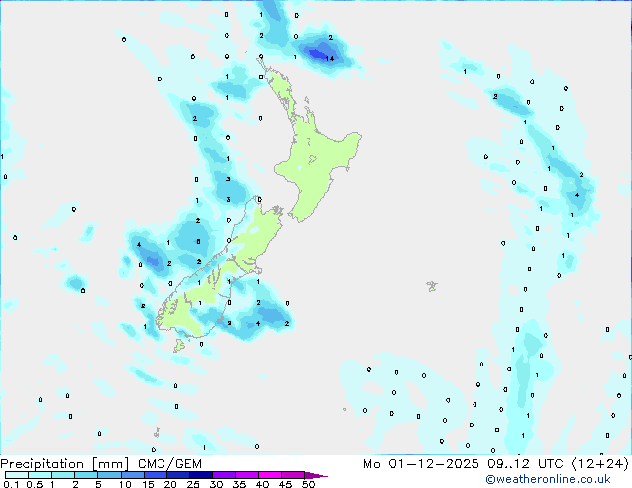632x488 pixels.
Task: Select the 5–10 mm legend swatch
Action: (x=109, y=475)
